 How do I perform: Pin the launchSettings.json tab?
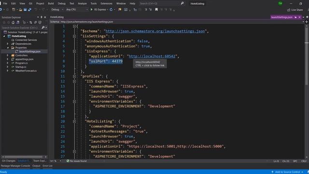[x=295, y=17]
